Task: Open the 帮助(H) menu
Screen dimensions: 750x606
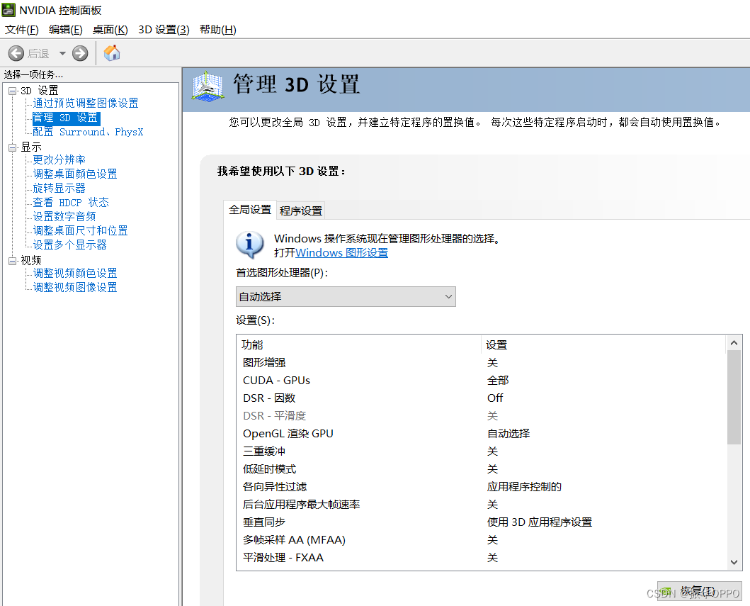Action: point(218,30)
